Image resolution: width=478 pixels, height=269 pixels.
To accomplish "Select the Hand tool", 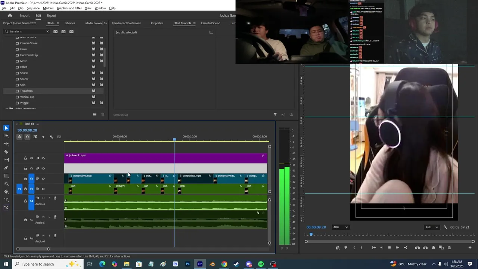I will tap(6, 191).
